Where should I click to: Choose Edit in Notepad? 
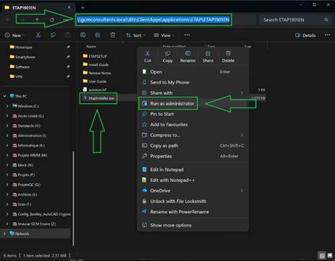coord(193,170)
